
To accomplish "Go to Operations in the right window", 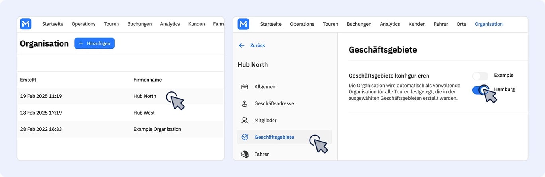I will (x=302, y=24).
